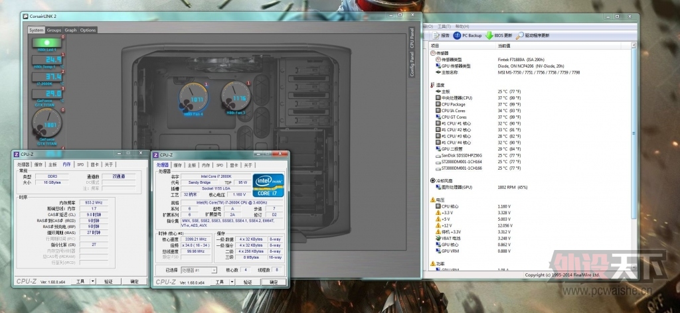Select the ST2000DM001-1CH164 drive row
The image size is (680, 313).
pyautogui.click(x=530, y=162)
